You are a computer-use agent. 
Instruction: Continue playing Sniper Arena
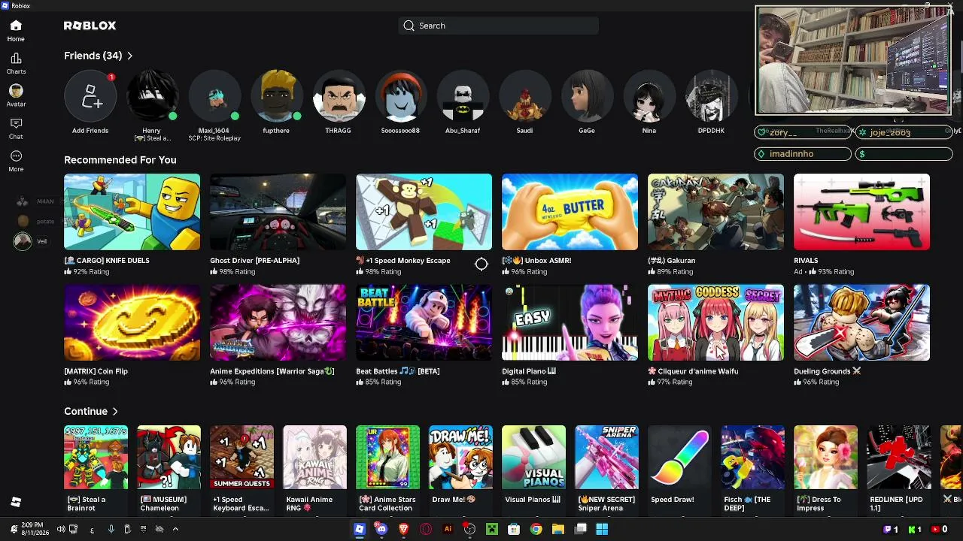point(607,458)
